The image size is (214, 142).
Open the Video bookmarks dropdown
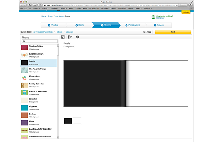tap(64, 8)
